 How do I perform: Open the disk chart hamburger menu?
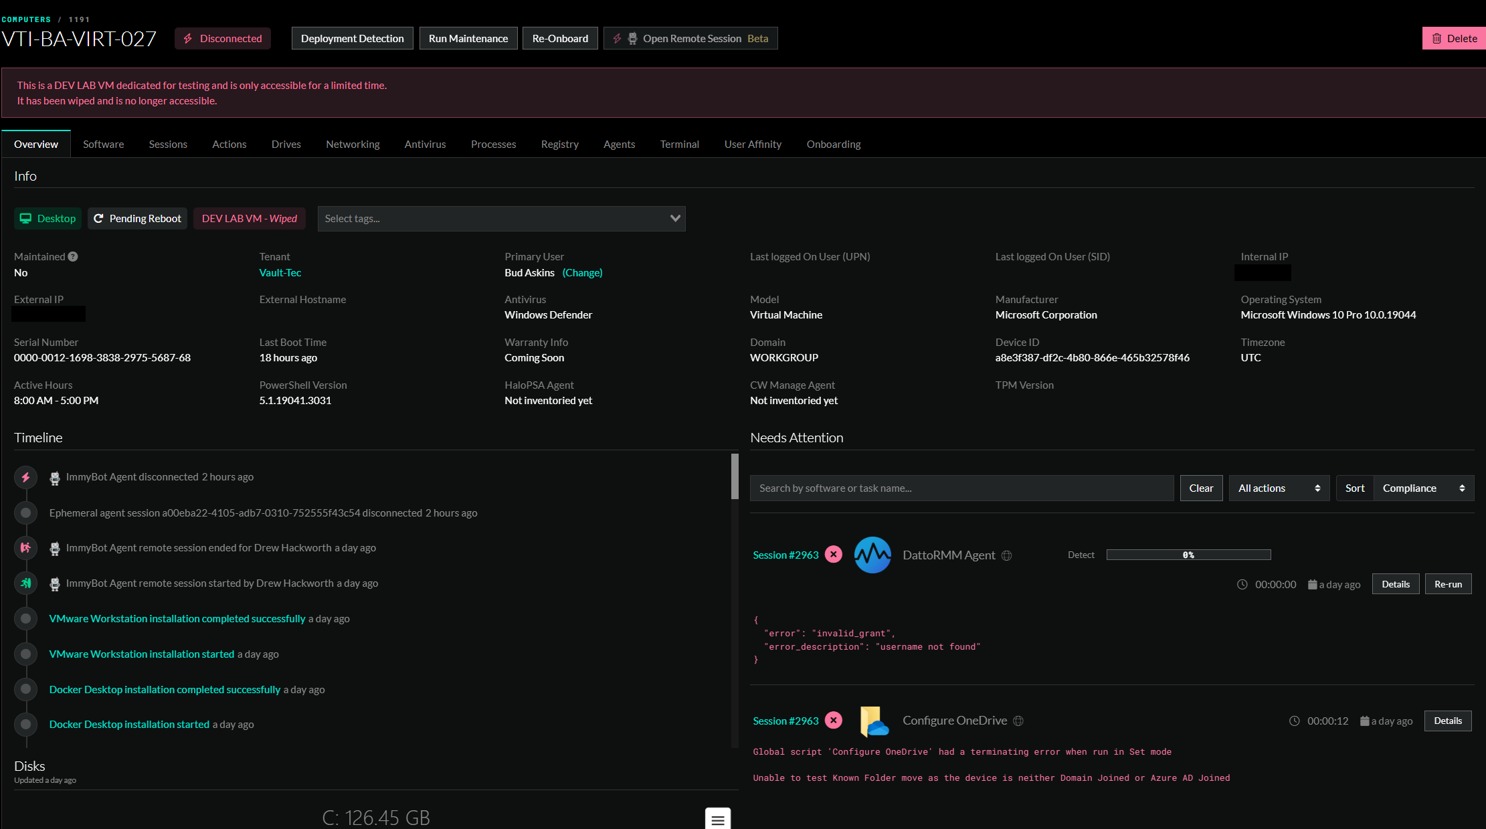[717, 820]
